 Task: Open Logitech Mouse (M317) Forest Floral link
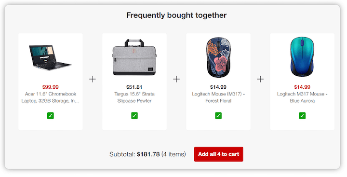[218, 97]
